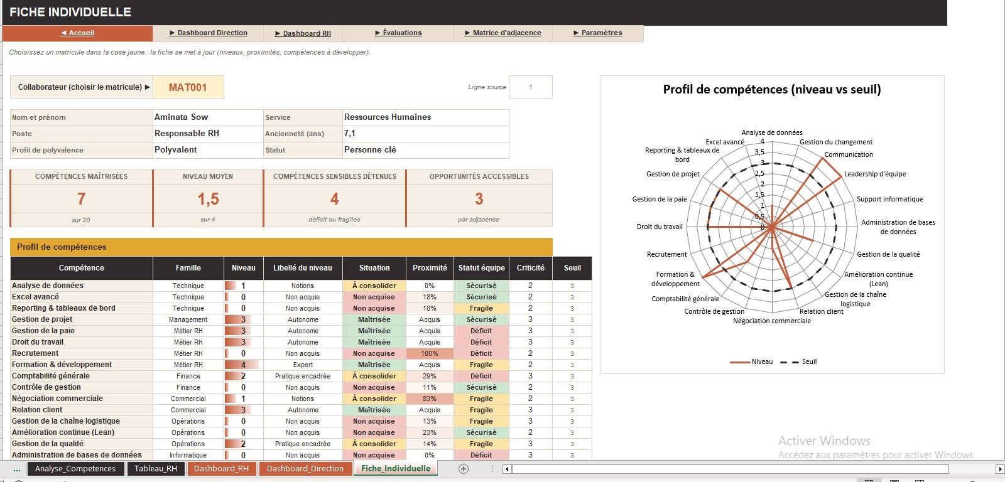Click the Polyvalent profile cell

click(x=208, y=150)
